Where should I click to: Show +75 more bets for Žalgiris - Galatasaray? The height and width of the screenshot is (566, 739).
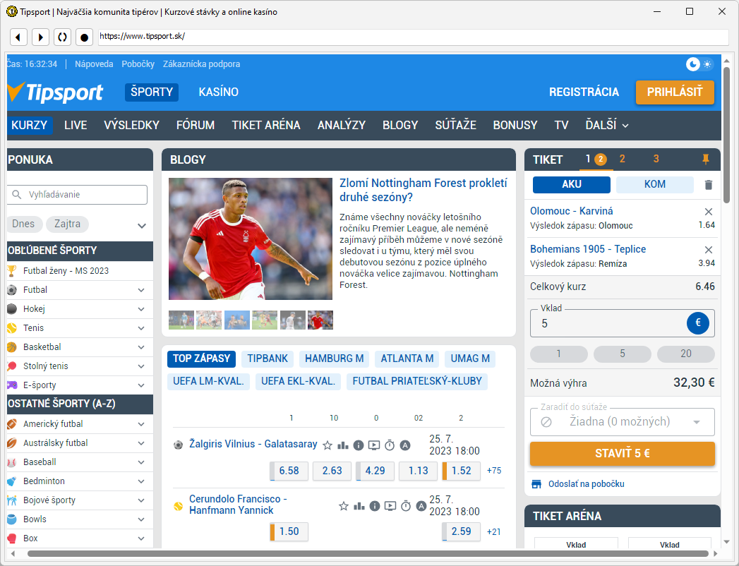[x=494, y=471]
